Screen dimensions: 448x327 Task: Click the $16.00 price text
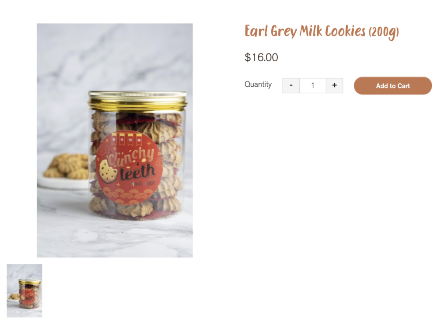click(x=261, y=57)
